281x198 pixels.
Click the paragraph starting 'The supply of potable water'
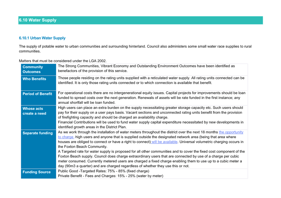click(135, 49)
